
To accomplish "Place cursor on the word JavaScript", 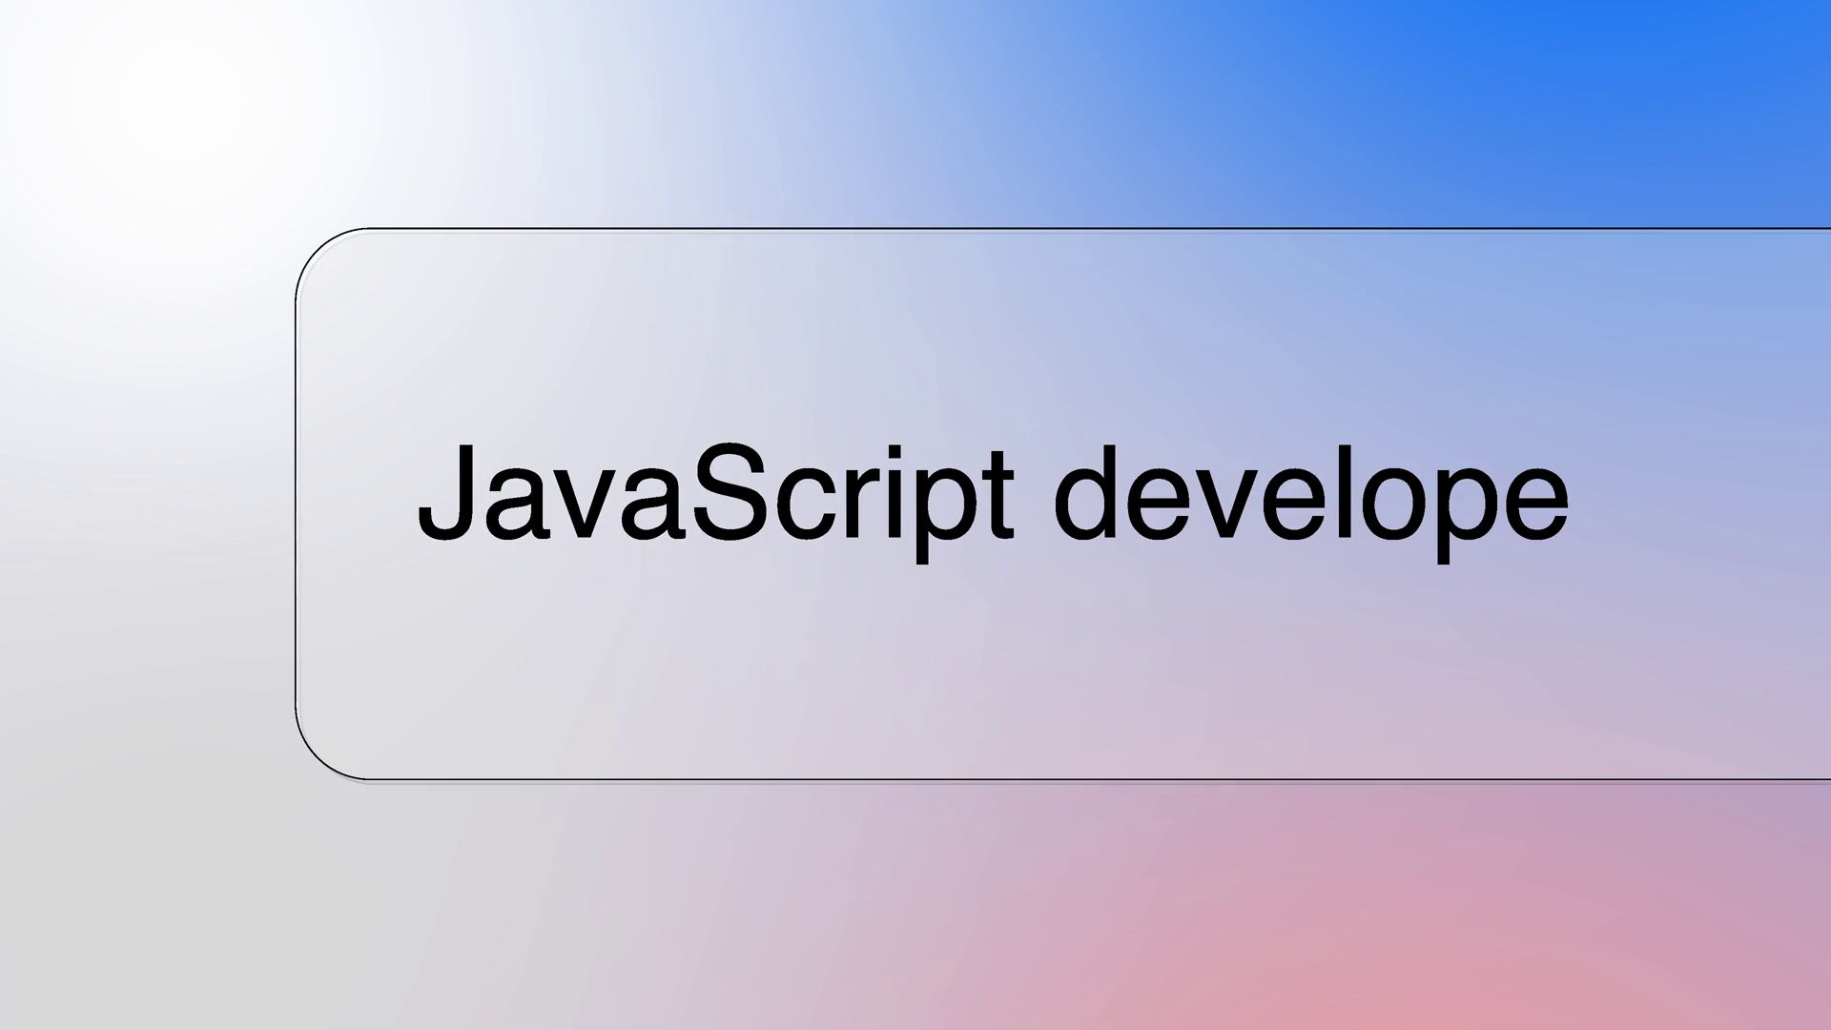I will click(x=715, y=496).
